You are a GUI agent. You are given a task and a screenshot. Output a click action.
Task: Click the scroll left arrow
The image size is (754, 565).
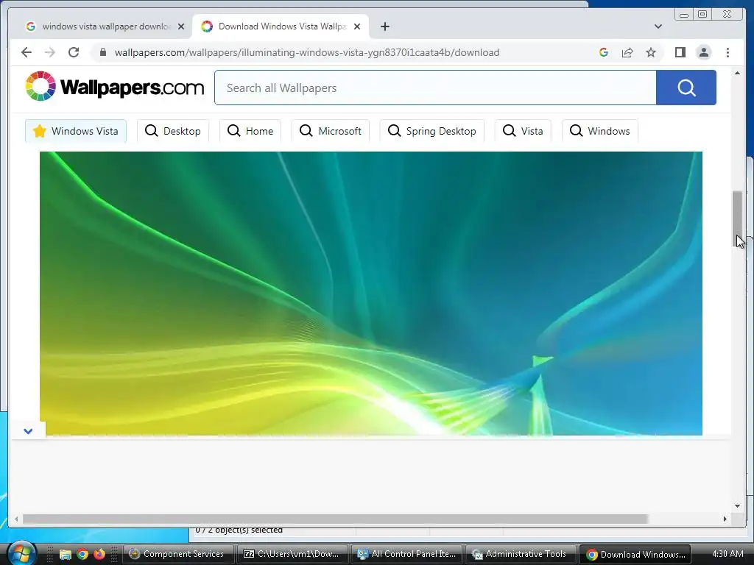click(x=16, y=519)
